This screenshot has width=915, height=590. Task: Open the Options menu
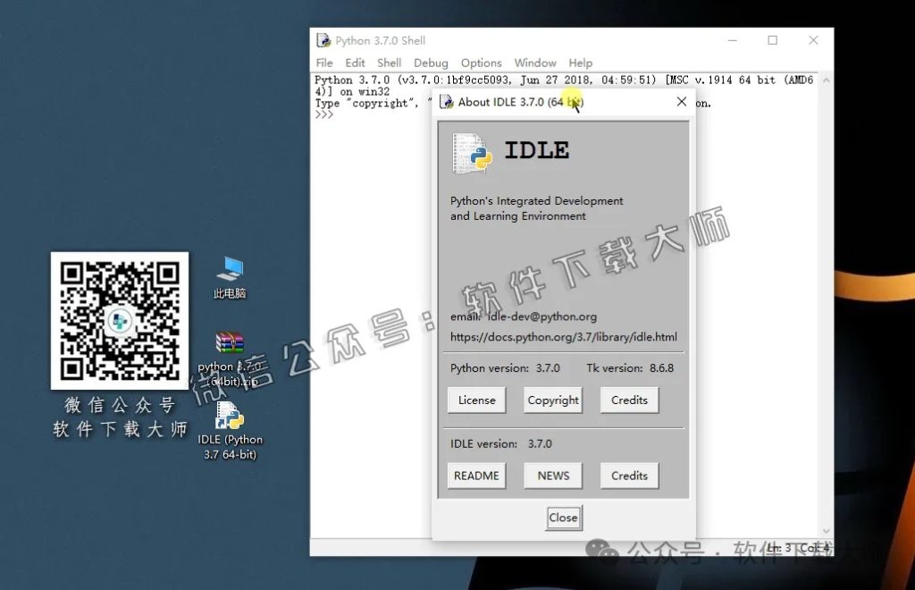[481, 63]
